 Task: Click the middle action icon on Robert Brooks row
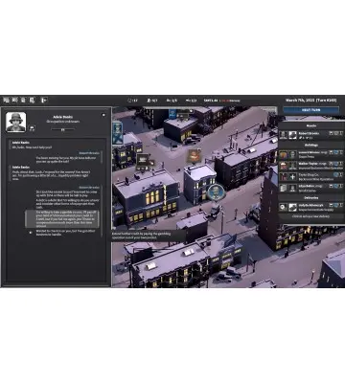tap(336, 133)
